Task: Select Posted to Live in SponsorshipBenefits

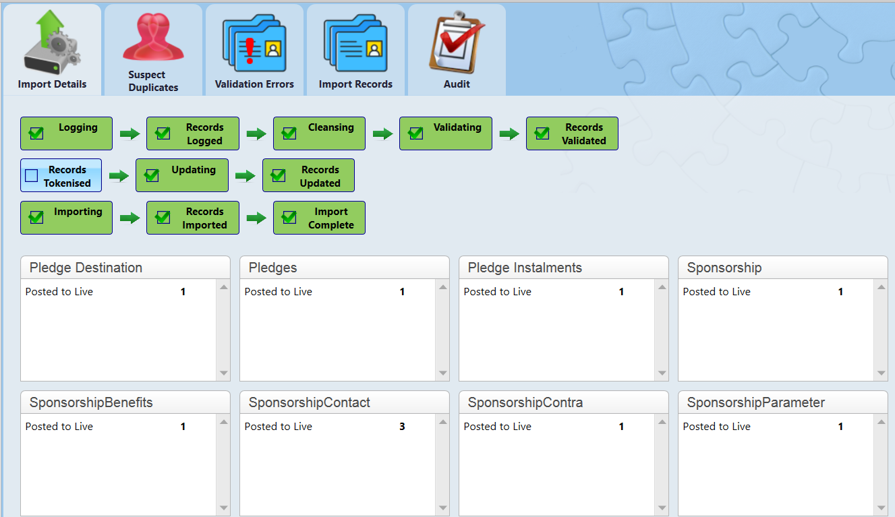Action: (x=59, y=427)
